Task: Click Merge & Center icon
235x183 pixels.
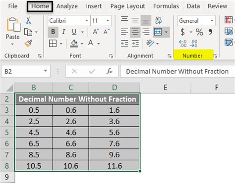Action: (158, 32)
